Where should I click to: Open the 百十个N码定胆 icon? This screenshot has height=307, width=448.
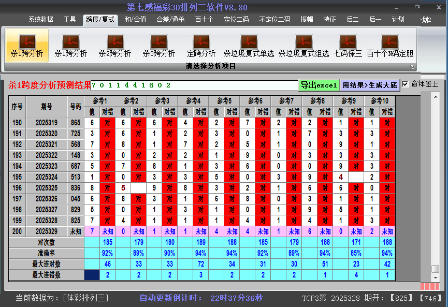point(390,45)
